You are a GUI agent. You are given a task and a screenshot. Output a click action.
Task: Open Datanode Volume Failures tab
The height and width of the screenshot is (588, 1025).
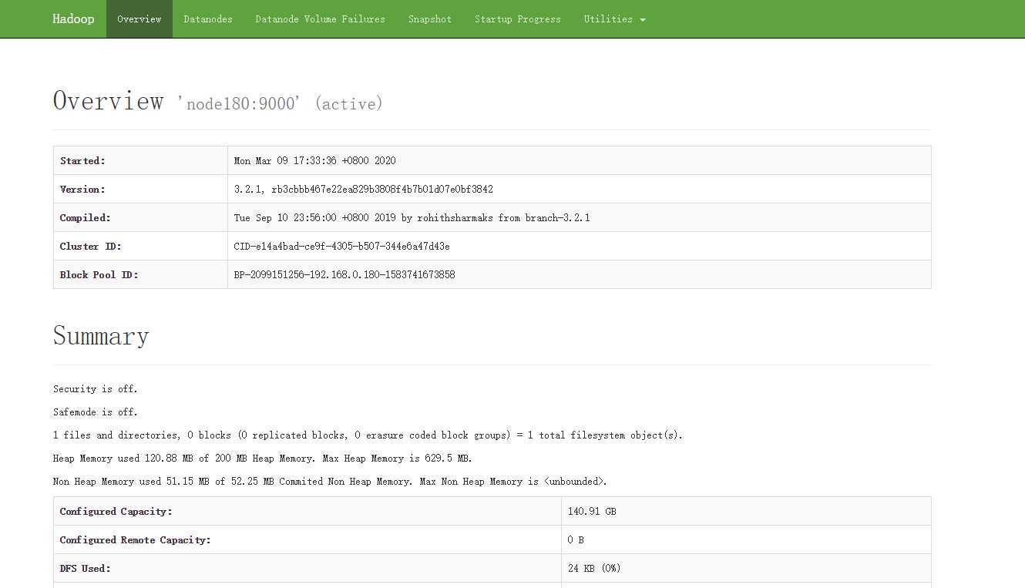click(x=321, y=18)
